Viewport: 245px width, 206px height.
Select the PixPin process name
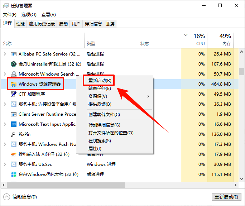(24, 134)
